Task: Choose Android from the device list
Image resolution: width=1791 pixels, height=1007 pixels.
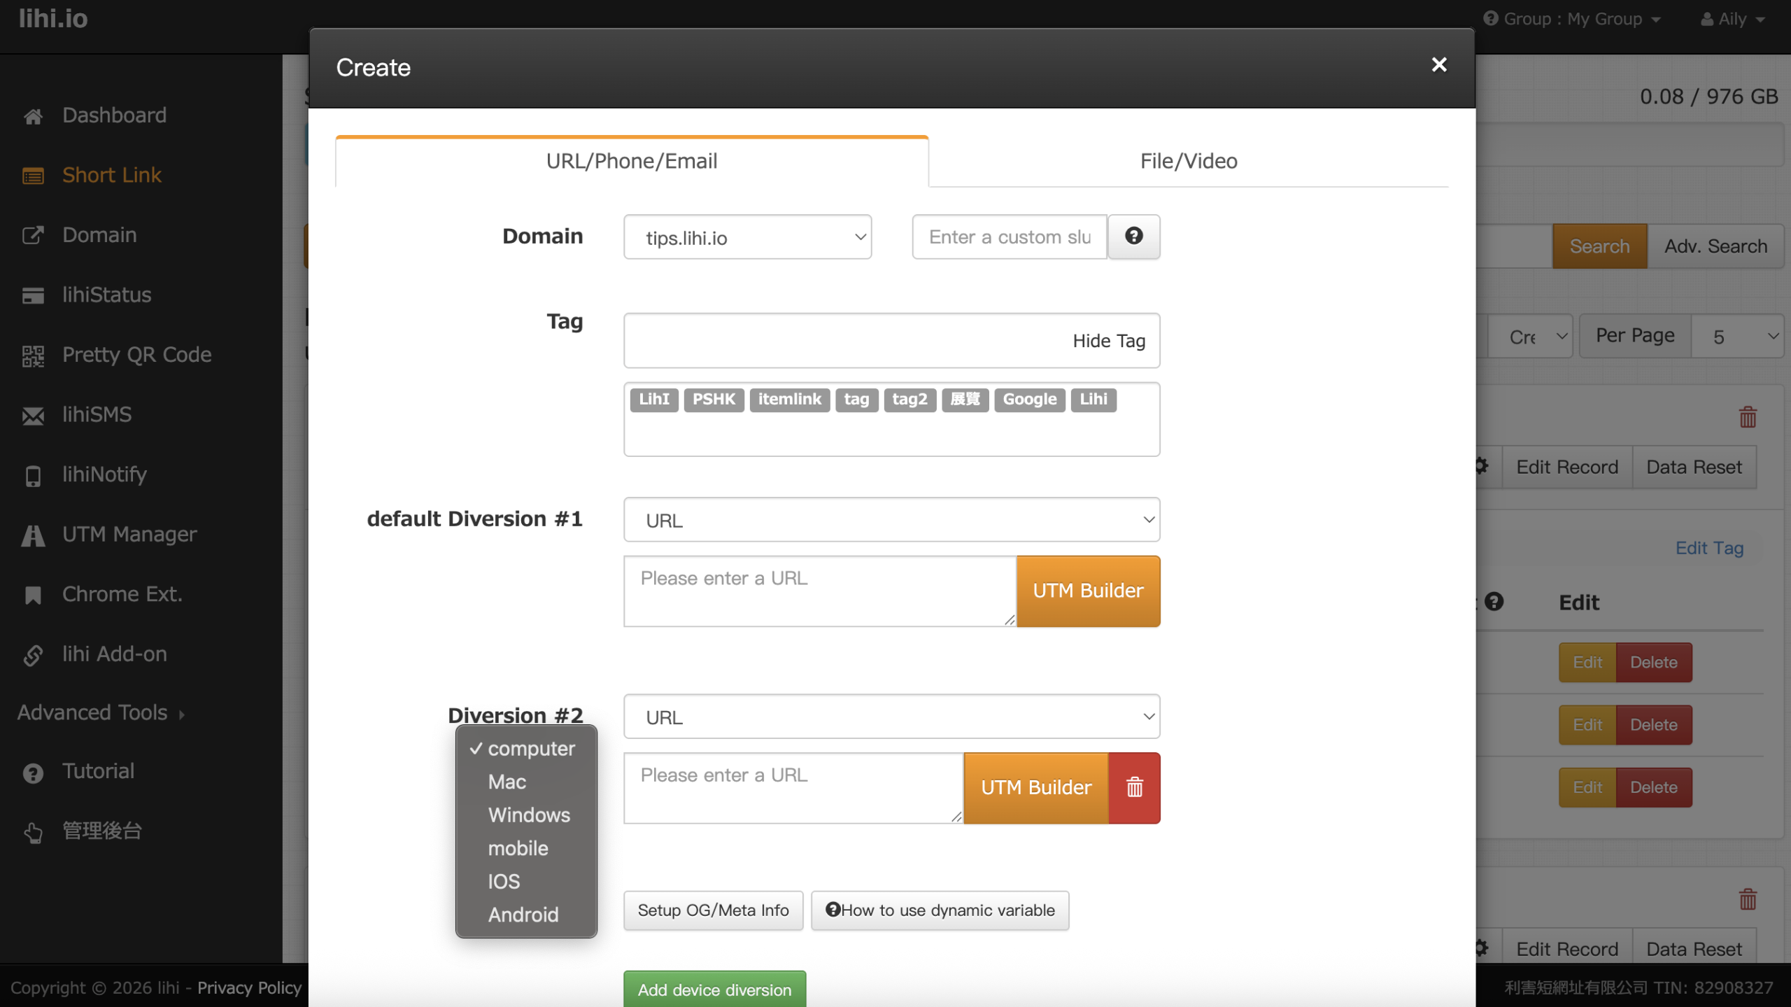Action: point(523,915)
